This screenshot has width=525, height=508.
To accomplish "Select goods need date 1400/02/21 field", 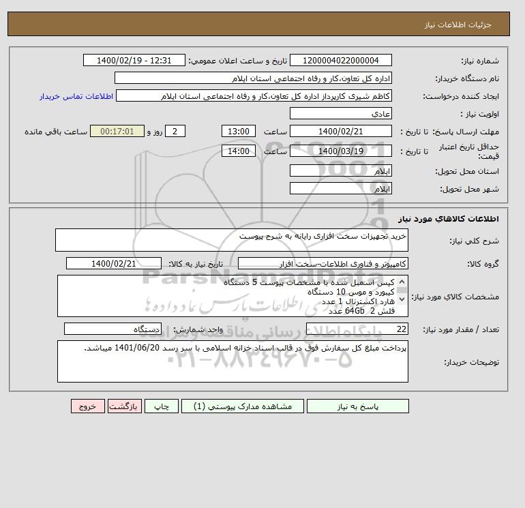I will point(114,263).
